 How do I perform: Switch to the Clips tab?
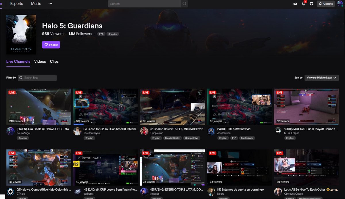coord(54,62)
